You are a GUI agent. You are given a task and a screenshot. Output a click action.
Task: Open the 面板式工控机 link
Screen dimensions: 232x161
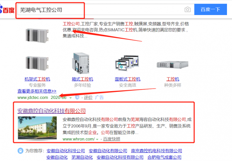click(128, 79)
